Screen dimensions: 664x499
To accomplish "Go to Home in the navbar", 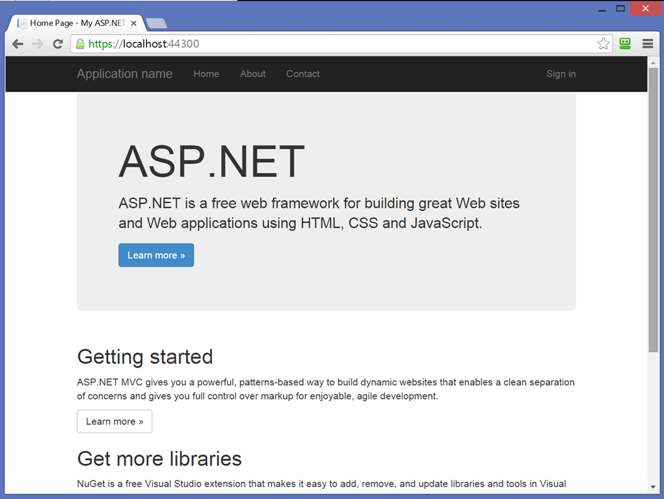I will [206, 73].
